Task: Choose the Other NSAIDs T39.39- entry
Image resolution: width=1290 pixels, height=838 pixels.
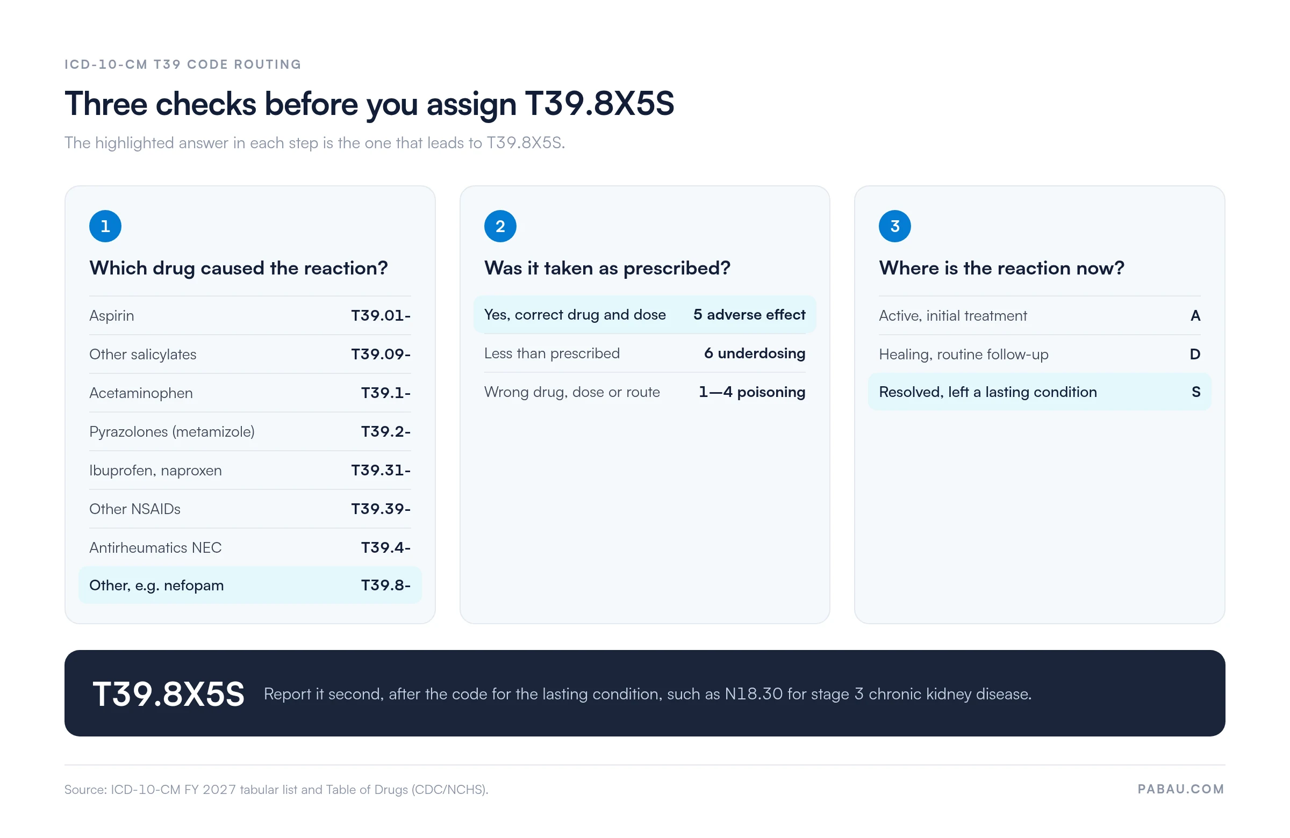Action: pos(250,509)
